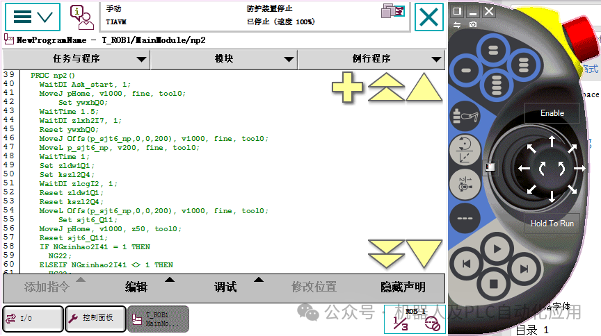Toggle the Hold To Run button
Viewport: 601px width, 336px height.
[552, 223]
